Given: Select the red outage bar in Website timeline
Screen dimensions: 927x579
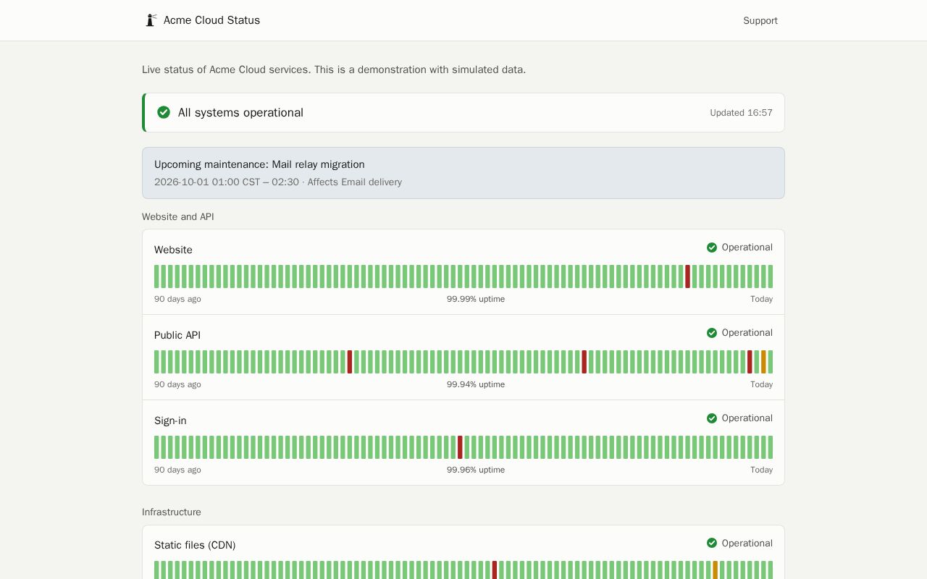Looking at the screenshot, I should pyautogui.click(x=688, y=276).
